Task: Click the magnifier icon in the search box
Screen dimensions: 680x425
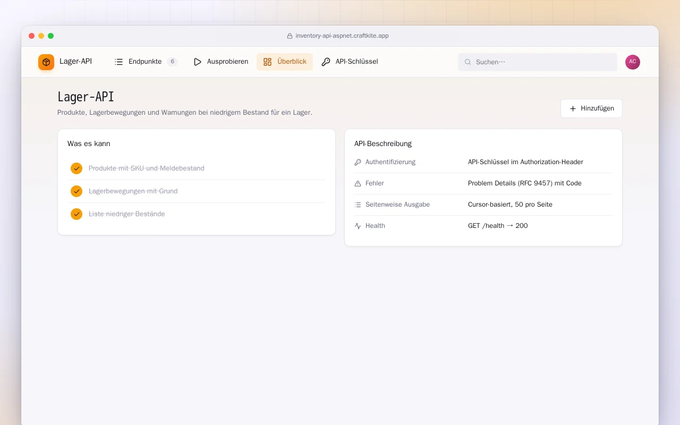Action: (x=468, y=62)
